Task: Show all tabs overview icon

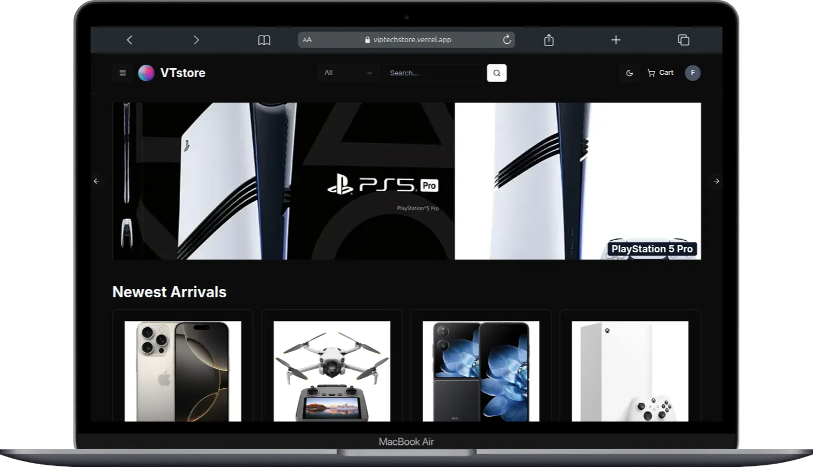Action: click(x=683, y=40)
